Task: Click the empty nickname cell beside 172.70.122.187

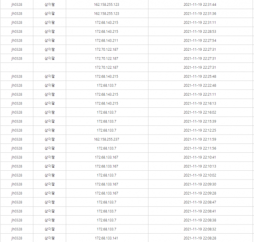Action: (50, 67)
